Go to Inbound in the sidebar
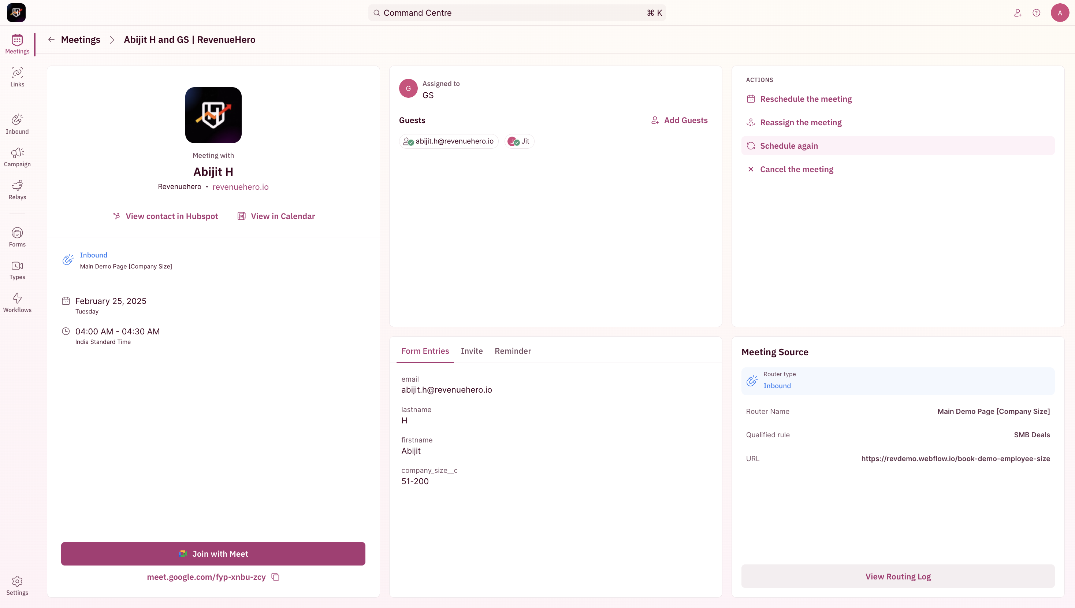This screenshot has width=1075, height=608. click(x=17, y=125)
